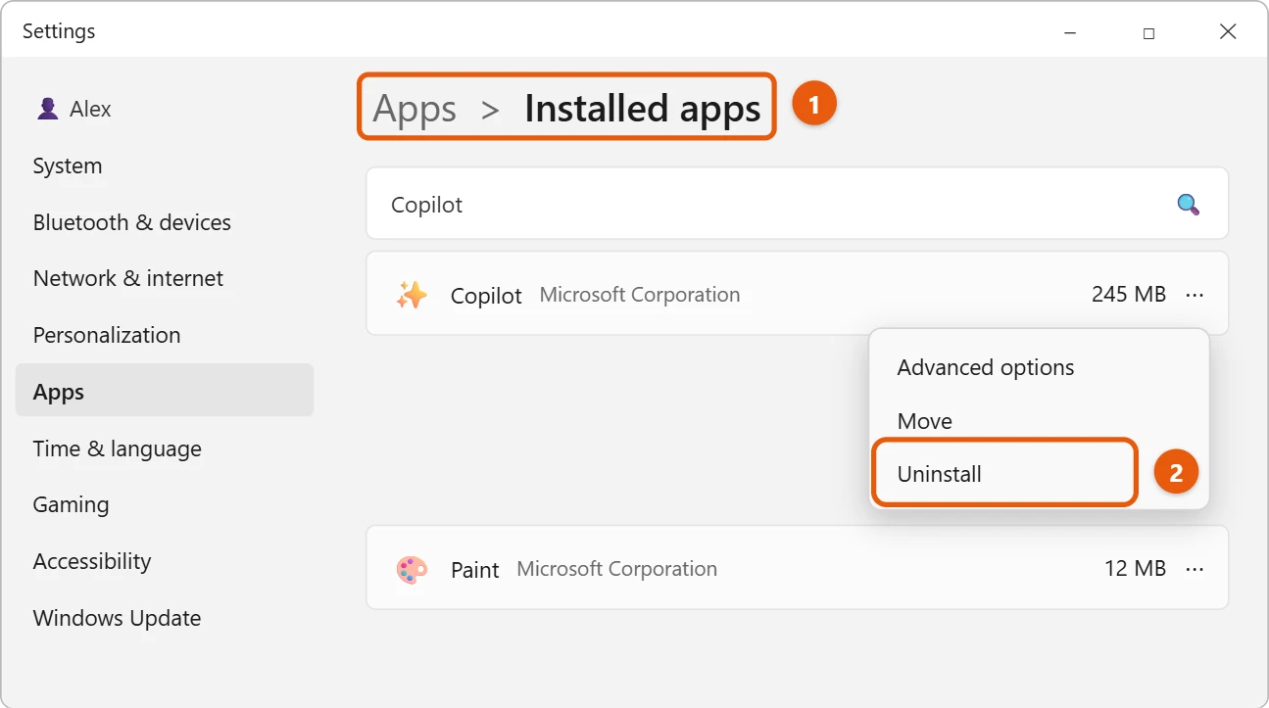Select the Apps sidebar category
The image size is (1269, 708).
pyautogui.click(x=165, y=392)
